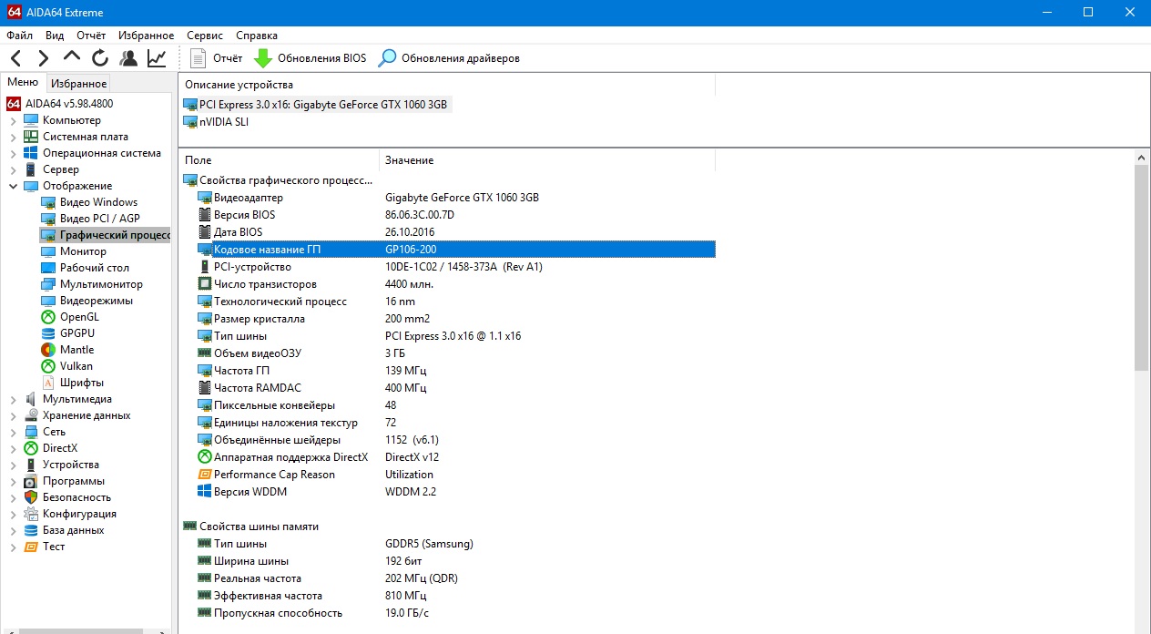This screenshot has height=634, width=1151.
Task: Click the Vulkan icon in the tree
Action: point(48,366)
